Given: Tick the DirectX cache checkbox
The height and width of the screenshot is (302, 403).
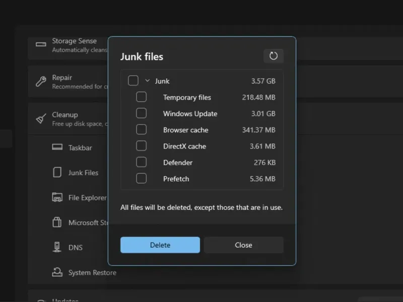Looking at the screenshot, I should 142,146.
